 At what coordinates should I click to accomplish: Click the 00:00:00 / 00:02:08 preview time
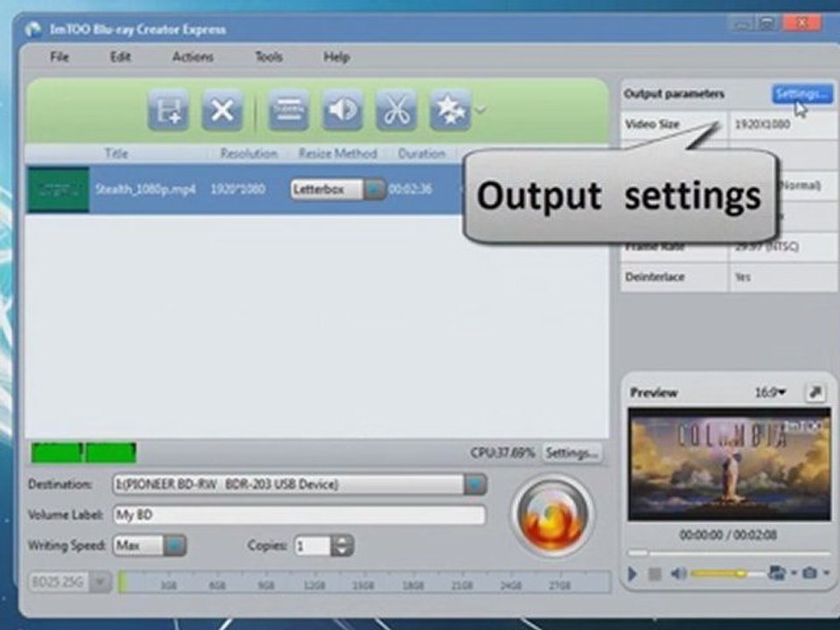pos(728,535)
